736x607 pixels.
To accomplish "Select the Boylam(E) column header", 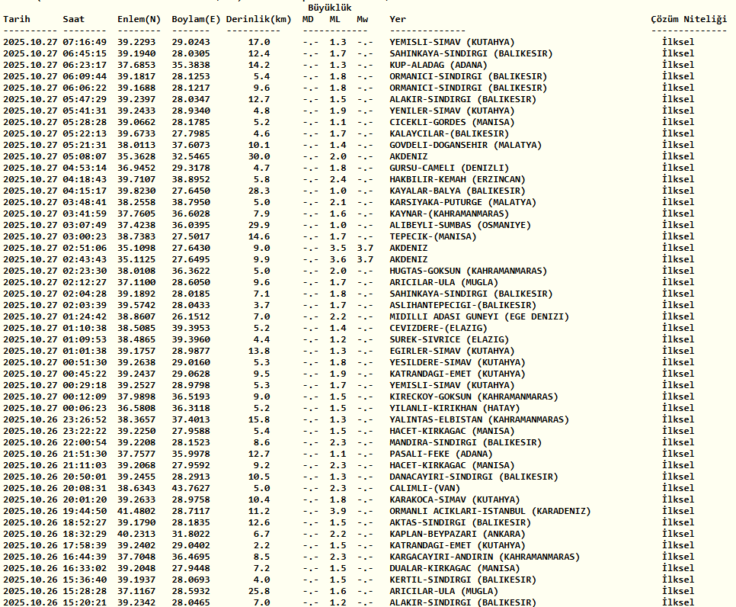I will tap(194, 18).
